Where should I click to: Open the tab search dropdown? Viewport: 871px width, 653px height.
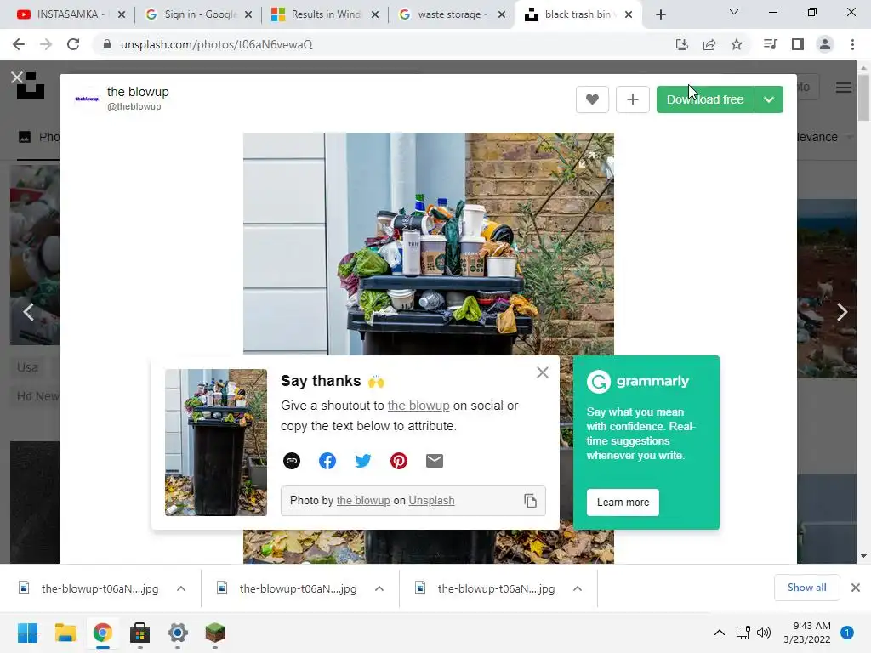click(x=734, y=12)
